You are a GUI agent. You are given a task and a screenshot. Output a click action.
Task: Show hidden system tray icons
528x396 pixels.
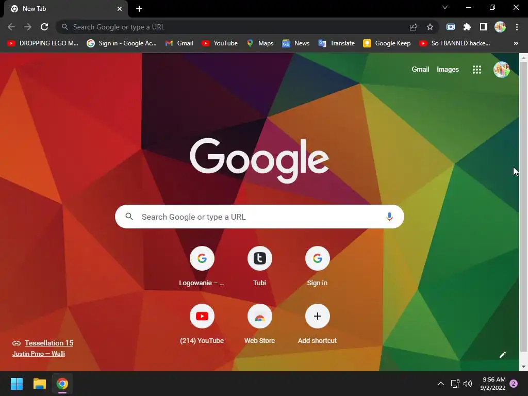pos(440,384)
